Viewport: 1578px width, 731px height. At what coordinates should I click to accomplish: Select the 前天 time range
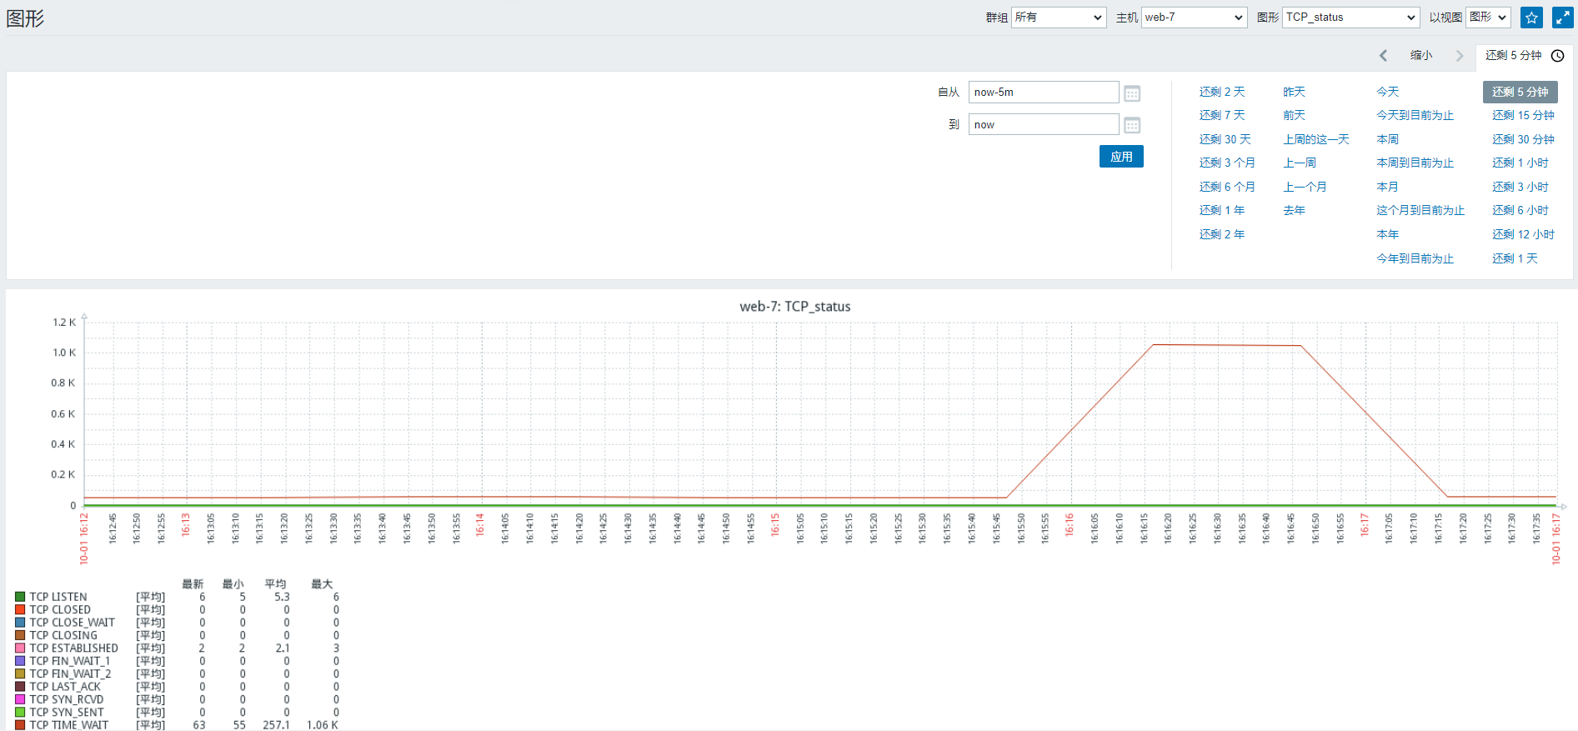tap(1295, 115)
